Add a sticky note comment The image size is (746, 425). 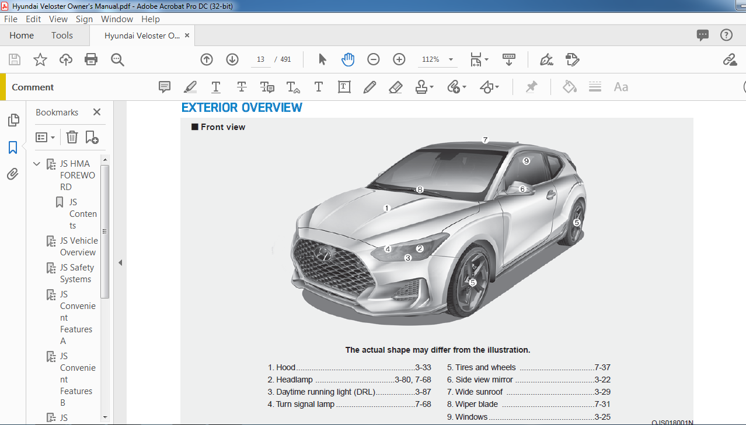(x=165, y=87)
